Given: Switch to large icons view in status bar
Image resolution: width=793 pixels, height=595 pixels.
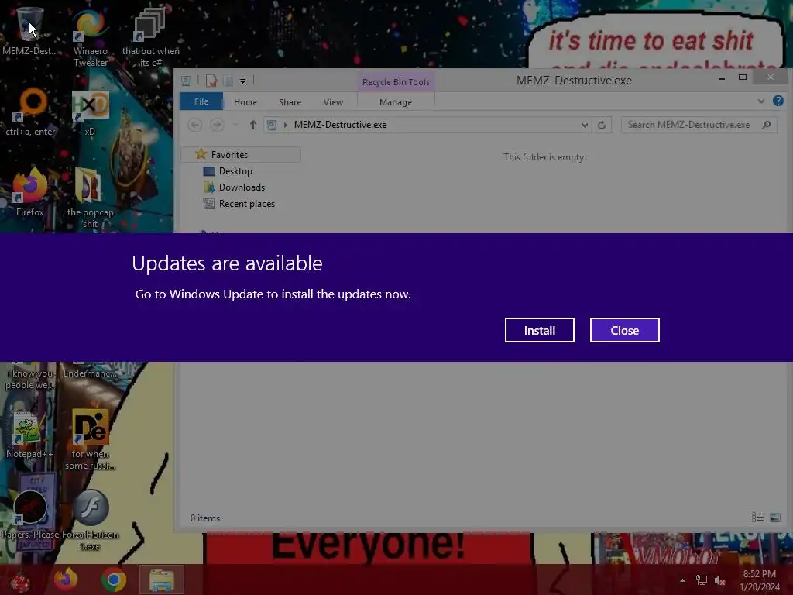Looking at the screenshot, I should (775, 517).
